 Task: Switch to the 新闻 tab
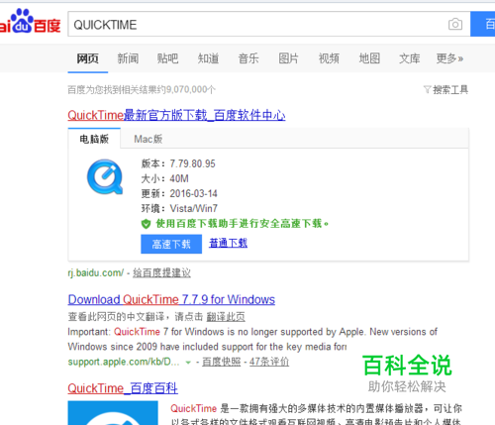pyautogui.click(x=128, y=58)
